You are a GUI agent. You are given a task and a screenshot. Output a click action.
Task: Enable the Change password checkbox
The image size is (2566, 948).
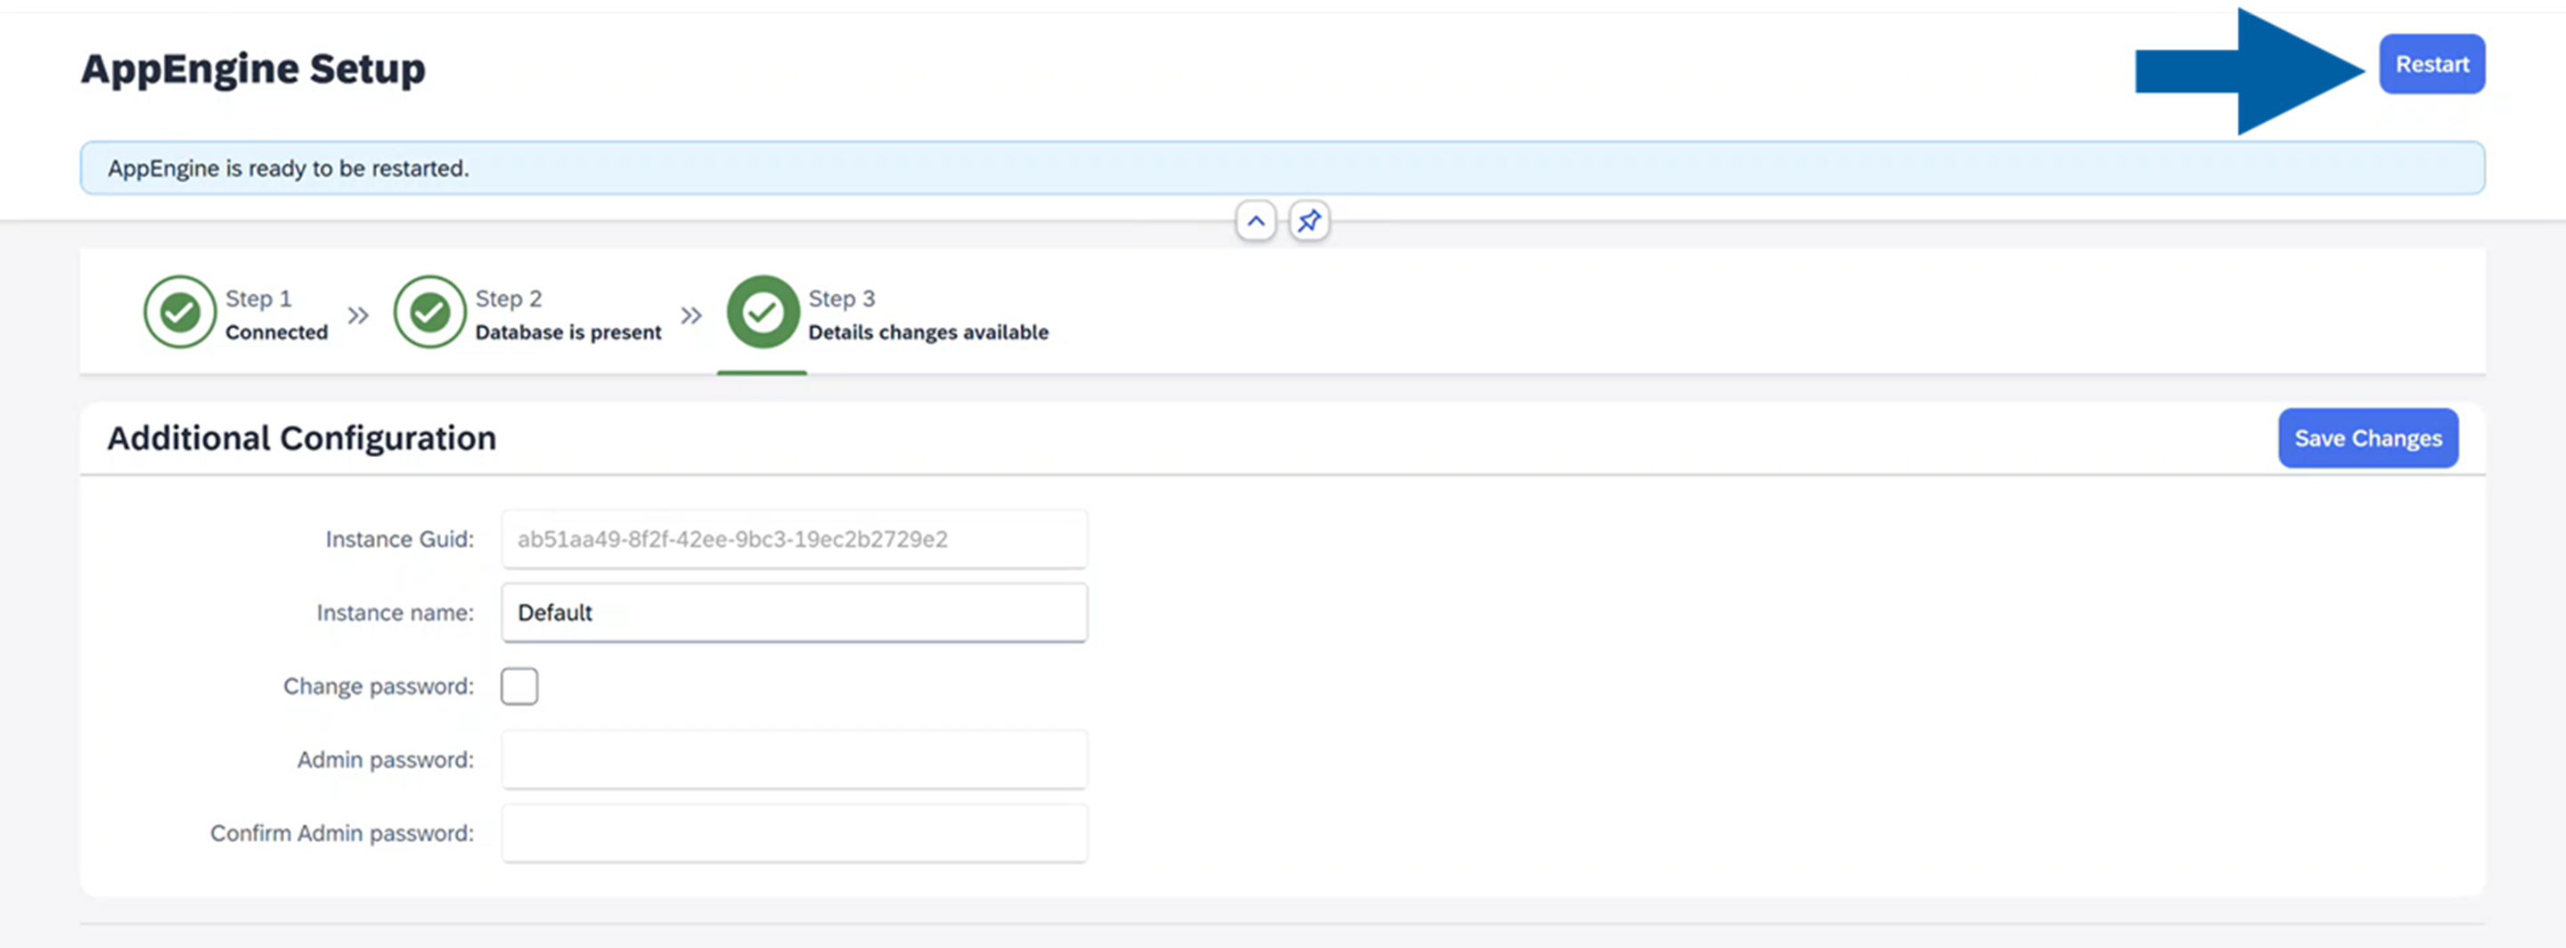[519, 686]
